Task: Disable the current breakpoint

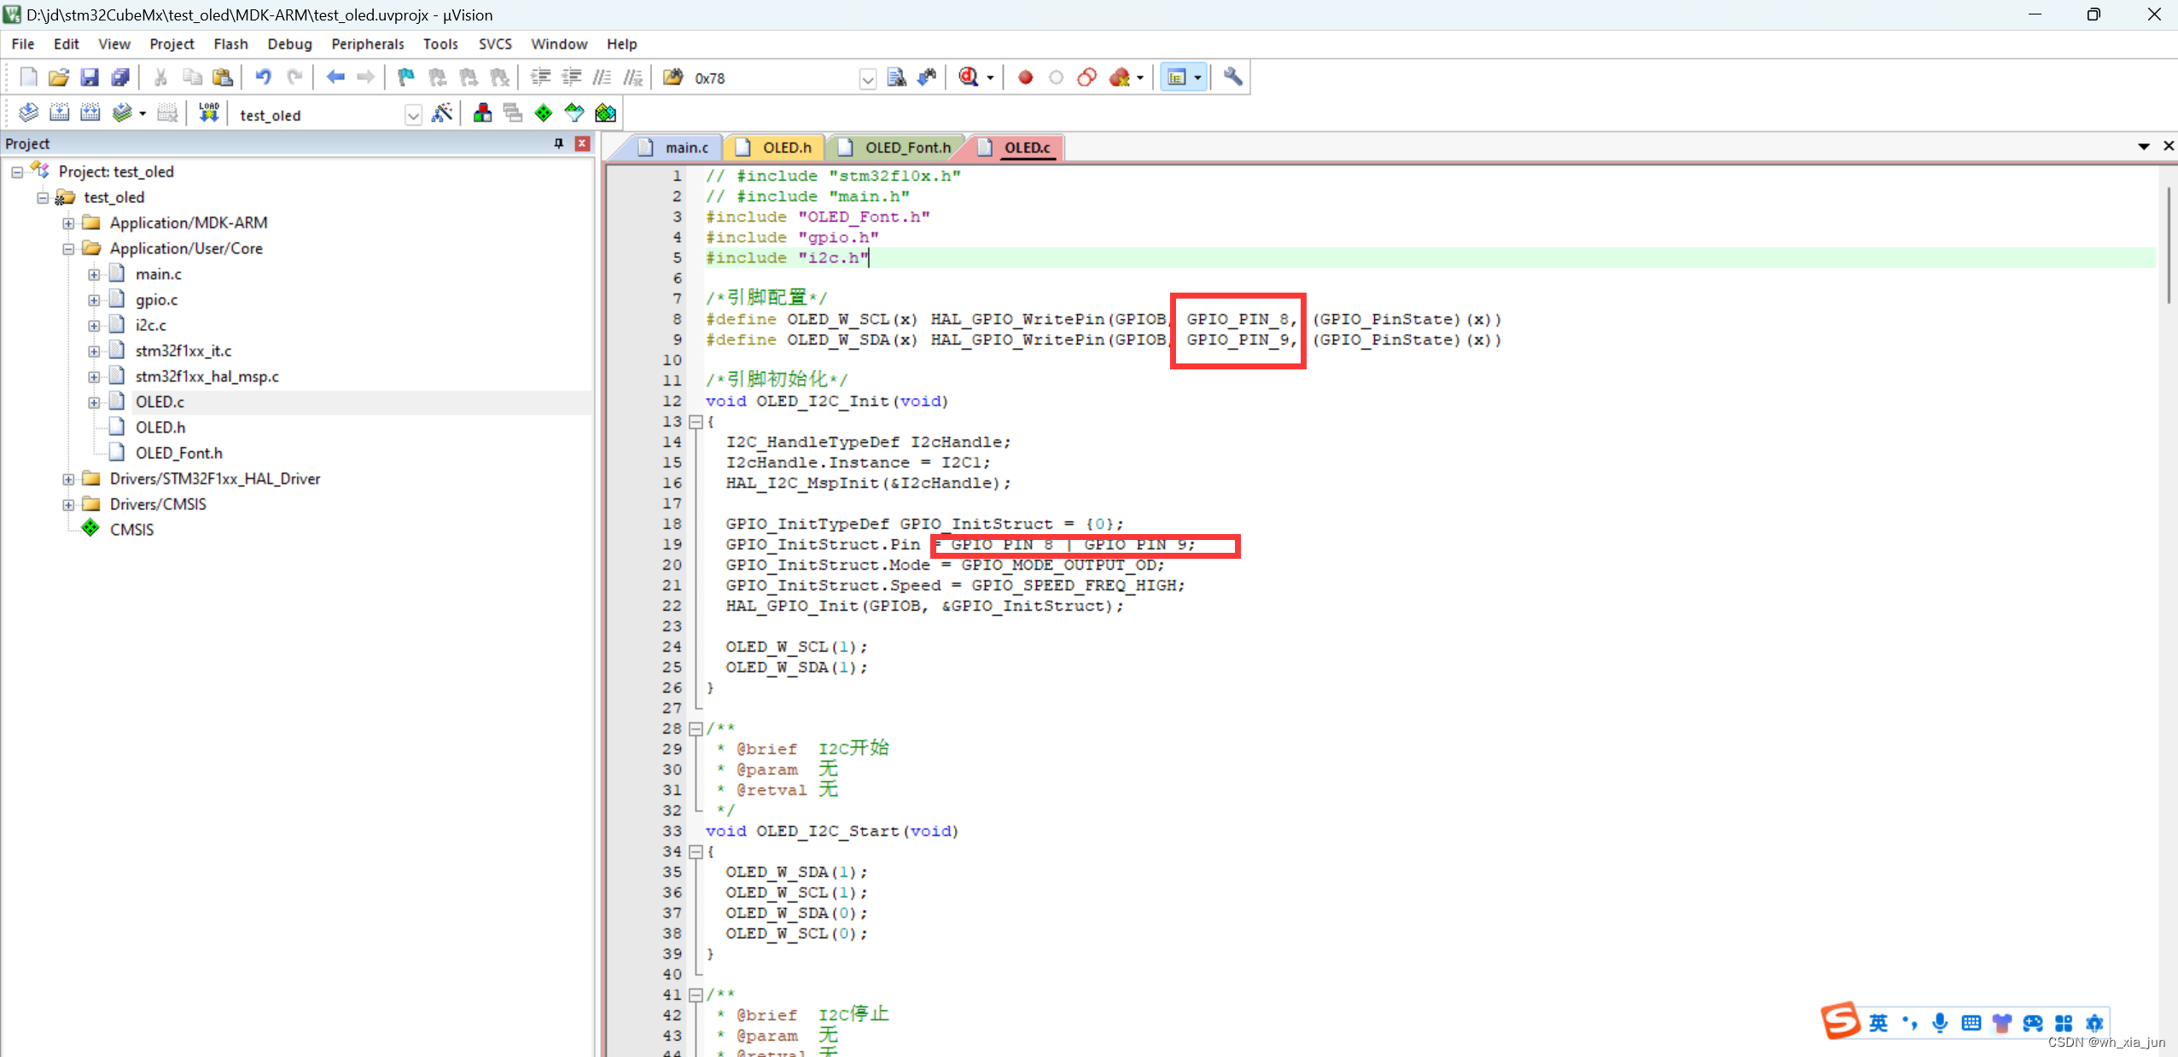Action: (1056, 77)
